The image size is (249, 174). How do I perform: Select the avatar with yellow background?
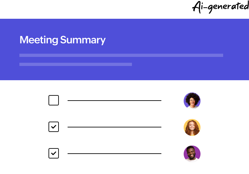tap(192, 127)
